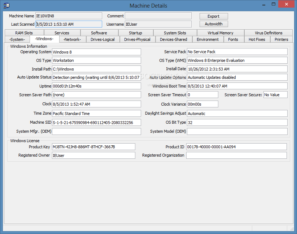297x234 pixels.
Task: Click the Screen Saver Timeout field
Action: coord(203,95)
